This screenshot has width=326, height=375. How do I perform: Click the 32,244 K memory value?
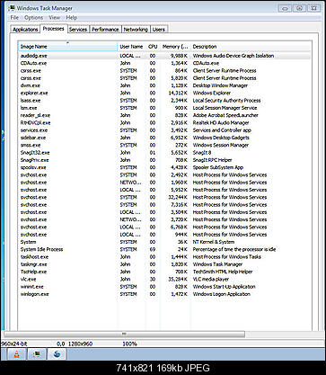coord(178,197)
